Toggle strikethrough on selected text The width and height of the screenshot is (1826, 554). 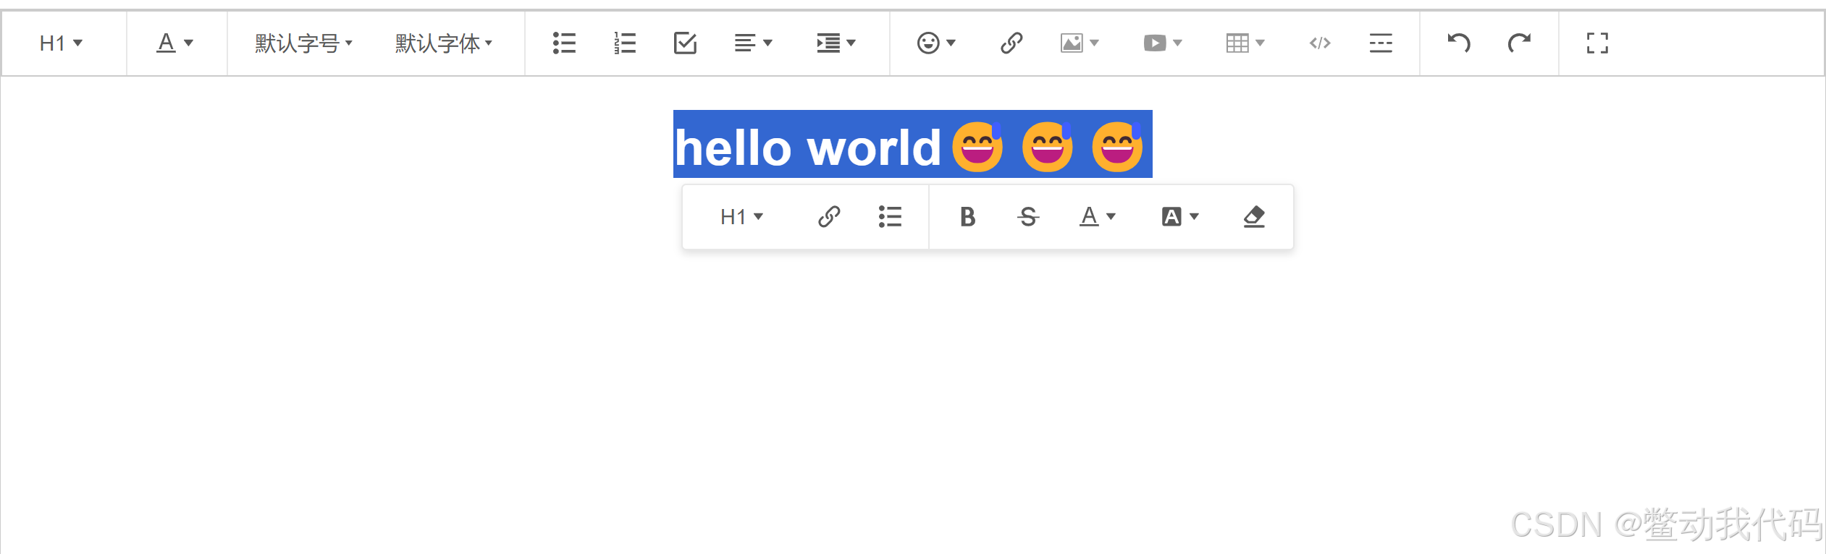click(1028, 217)
